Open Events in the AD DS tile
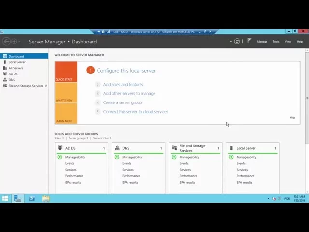This screenshot has height=232, width=309. (70, 163)
